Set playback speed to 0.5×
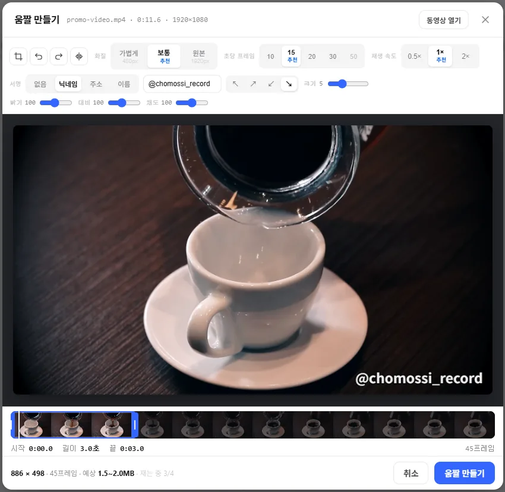Viewport: 505px width, 492px height. pyautogui.click(x=415, y=56)
